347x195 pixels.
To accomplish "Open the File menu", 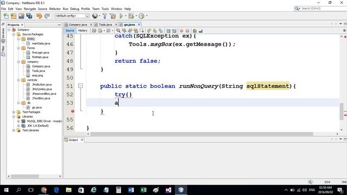I will click(x=4, y=9).
